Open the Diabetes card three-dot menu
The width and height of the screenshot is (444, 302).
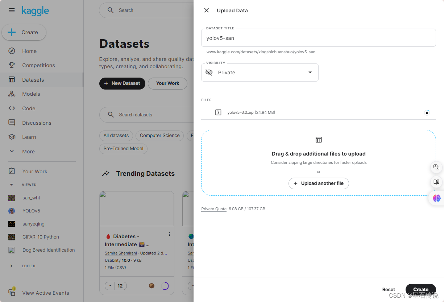[x=169, y=234]
